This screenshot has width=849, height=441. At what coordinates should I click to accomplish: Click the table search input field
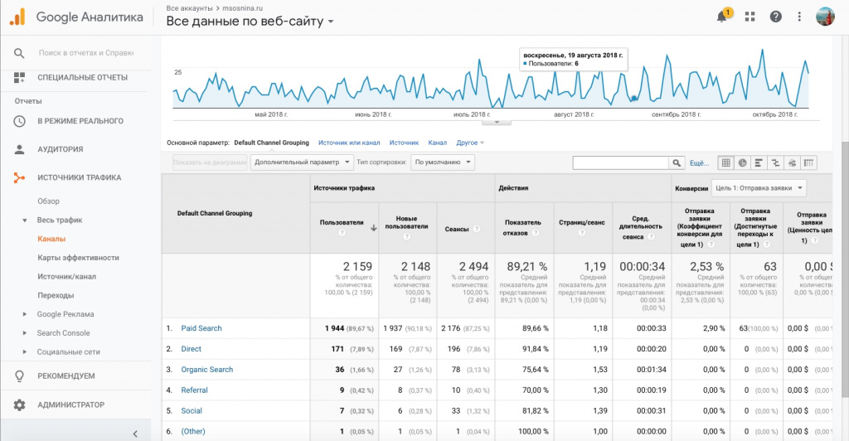619,162
